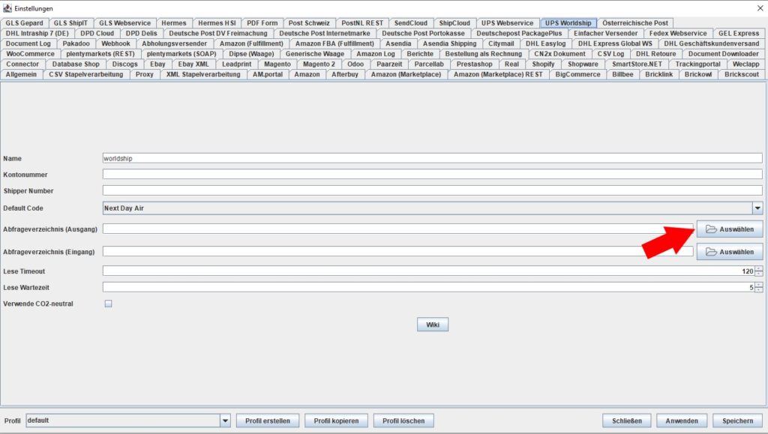Open the Document Downloader tab
Viewport: 768px width, 434px height.
click(x=724, y=54)
